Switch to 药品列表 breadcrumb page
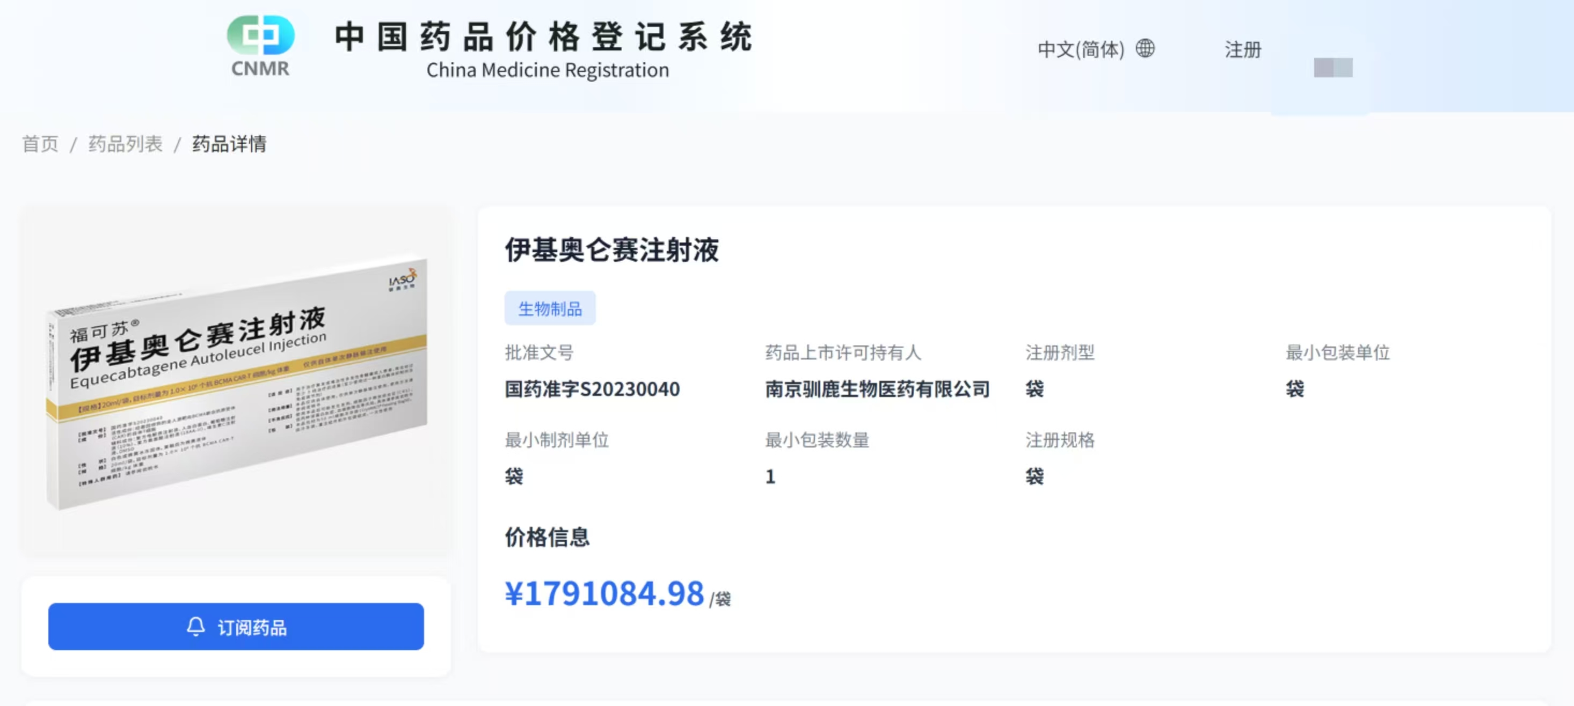The height and width of the screenshot is (706, 1574). pyautogui.click(x=123, y=144)
